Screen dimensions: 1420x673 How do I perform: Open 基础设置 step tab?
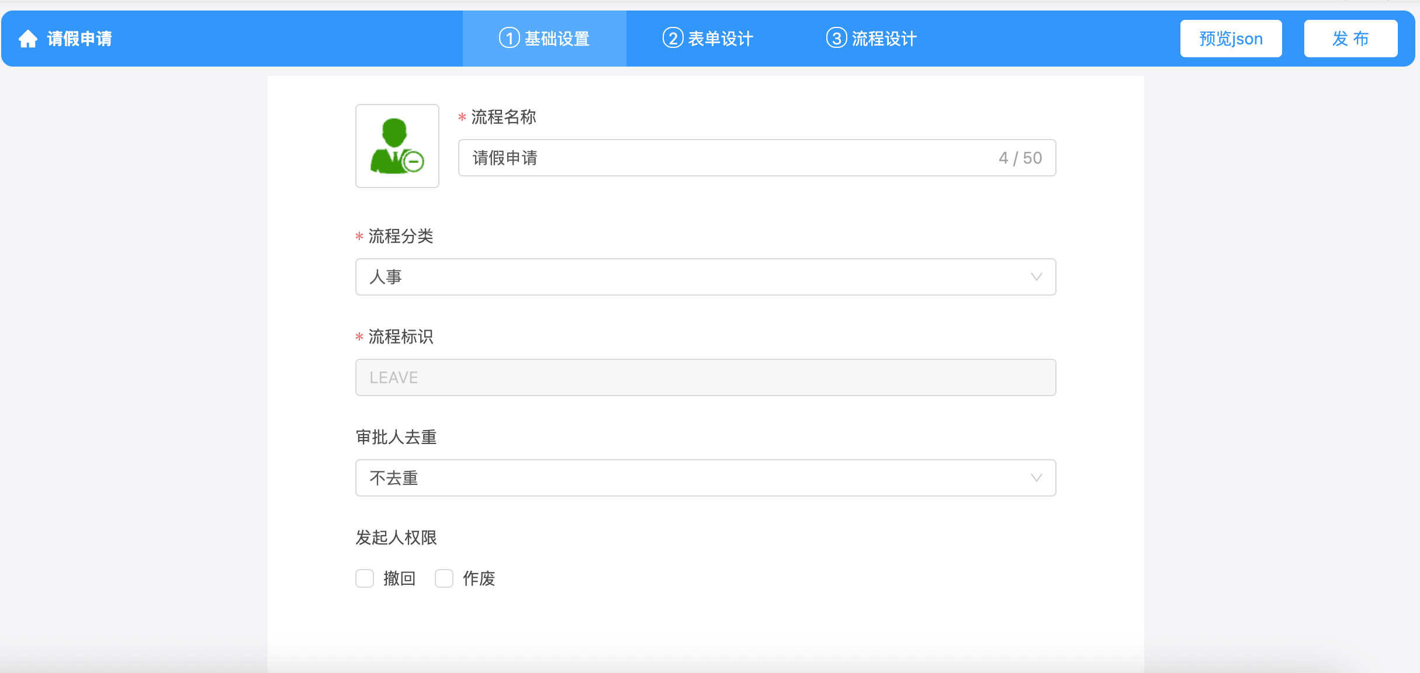point(545,39)
